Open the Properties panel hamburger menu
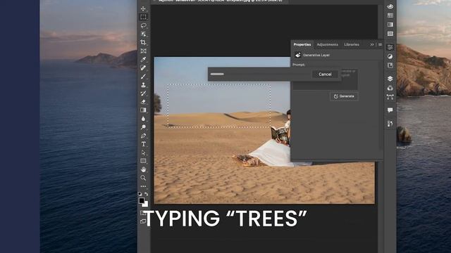Image resolution: width=451 pixels, height=253 pixels. [381, 45]
